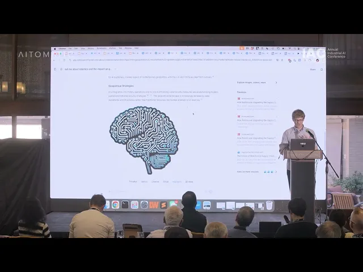
Task: Open the More modes menu
Action: tap(189, 182)
